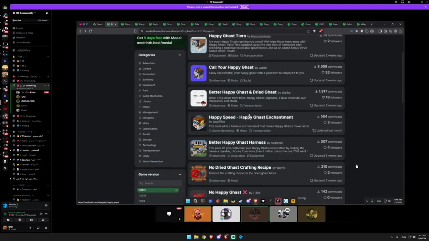
Task: Click Disable on Streamer Mode banner
Action: click(x=244, y=7)
